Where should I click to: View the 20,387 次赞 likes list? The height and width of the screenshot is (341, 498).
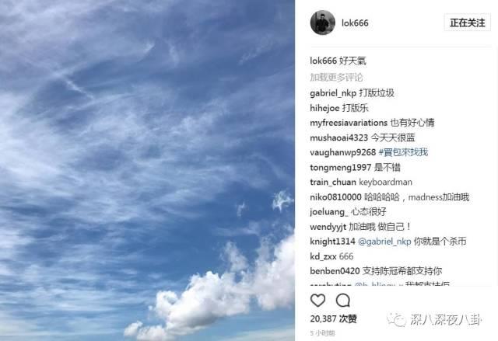tap(334, 318)
